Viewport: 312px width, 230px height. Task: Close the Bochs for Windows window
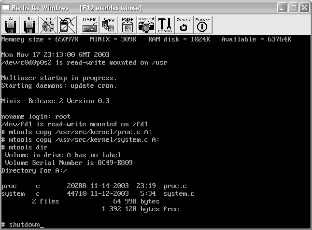[304, 8]
